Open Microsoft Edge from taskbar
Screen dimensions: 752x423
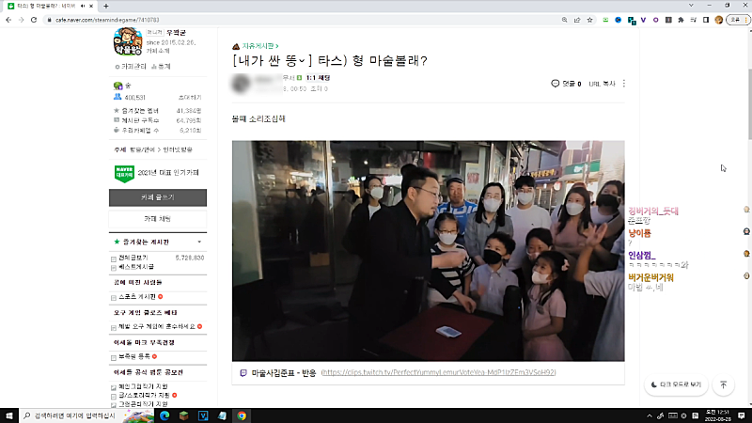pyautogui.click(x=164, y=415)
